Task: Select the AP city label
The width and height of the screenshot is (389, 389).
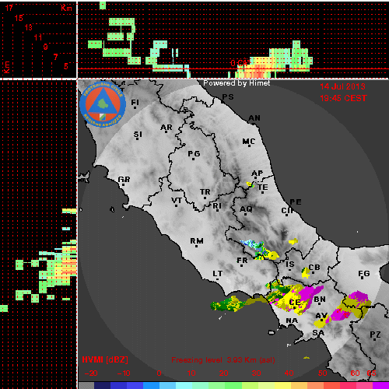Action: point(258,173)
